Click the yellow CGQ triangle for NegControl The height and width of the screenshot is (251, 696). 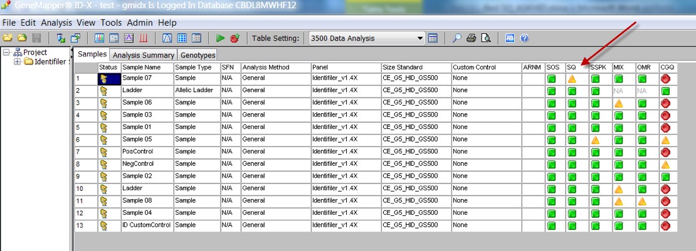point(665,165)
